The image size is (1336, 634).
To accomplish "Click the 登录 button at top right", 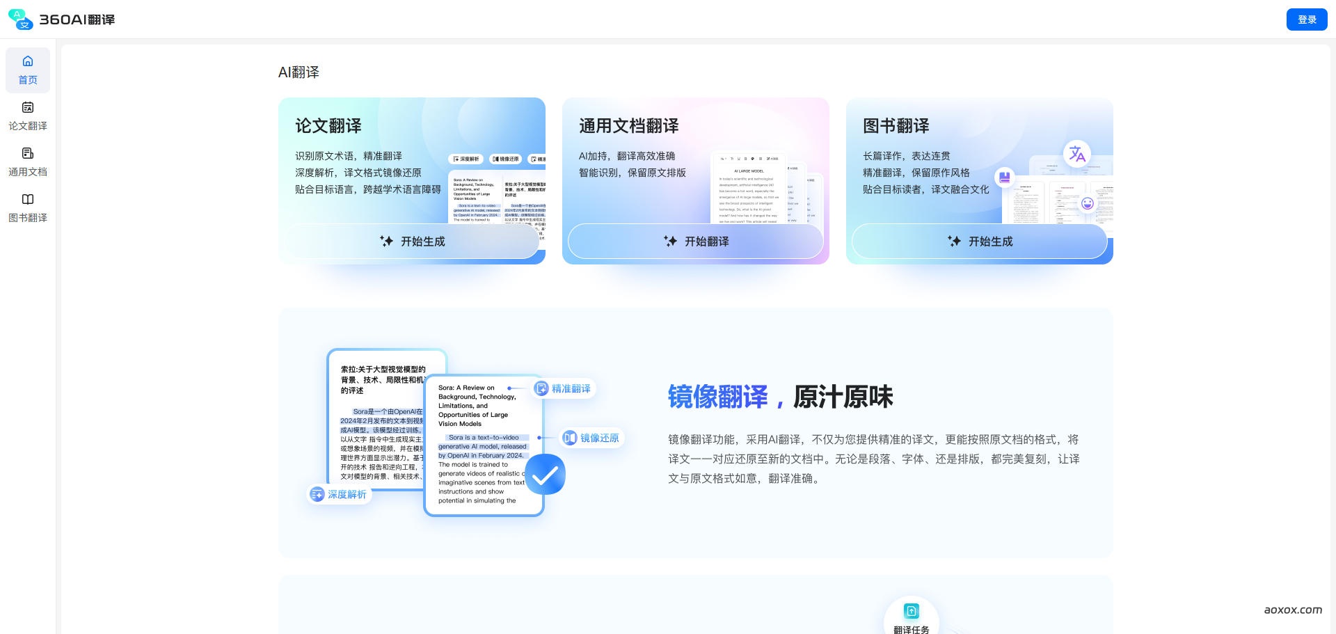I will tap(1307, 19).
